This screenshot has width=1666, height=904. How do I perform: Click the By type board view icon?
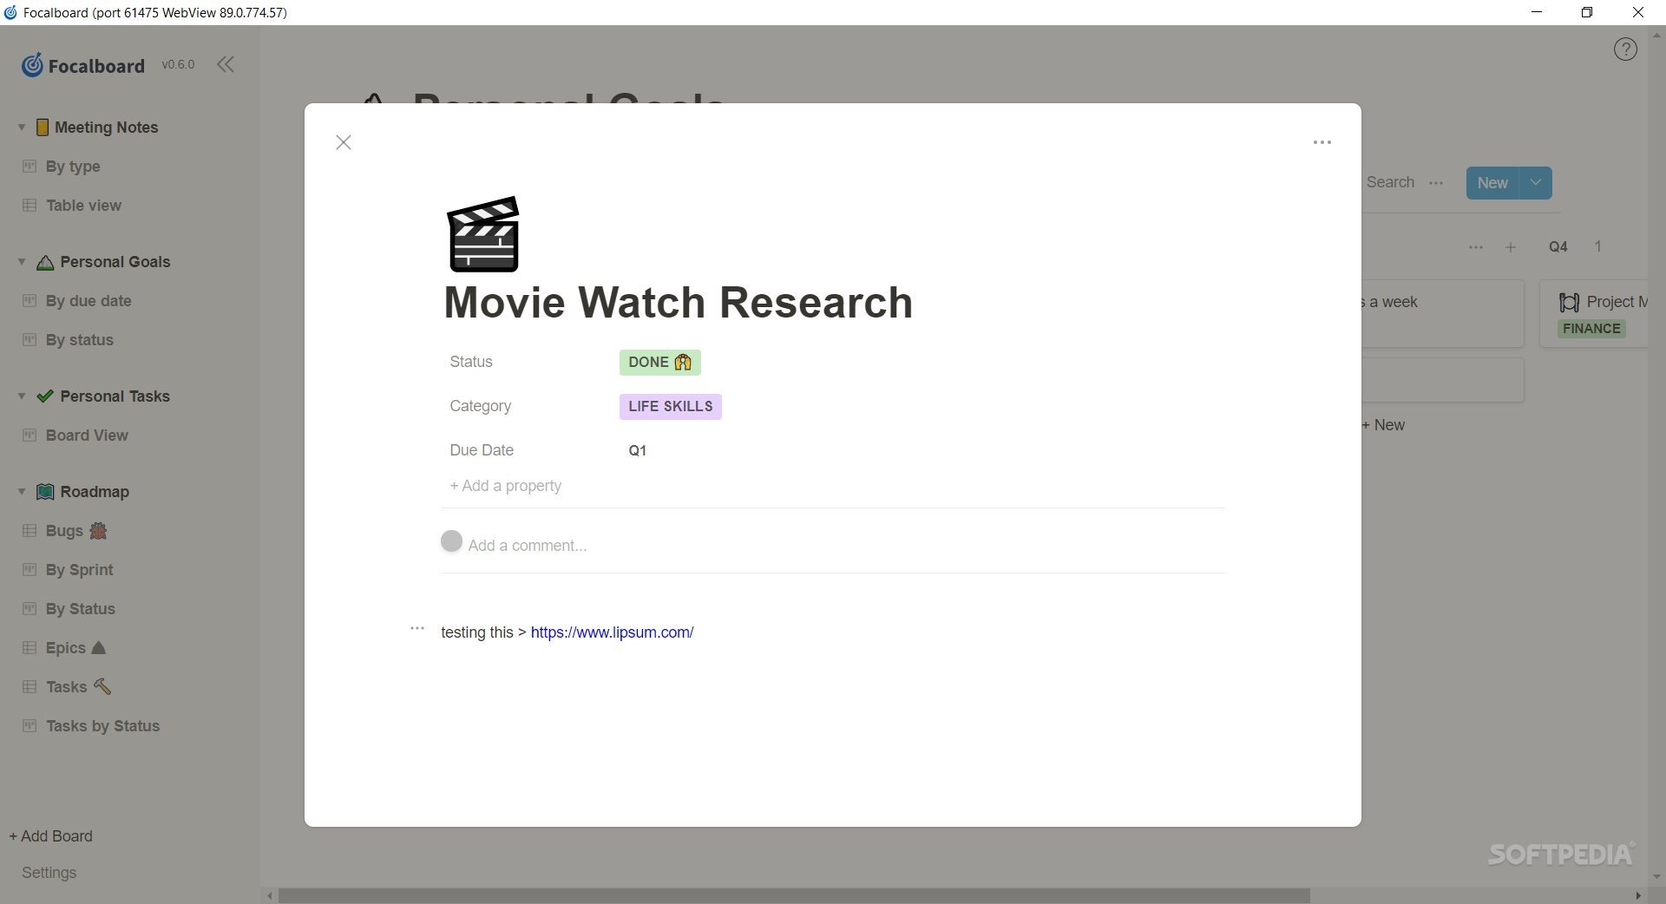(x=30, y=166)
